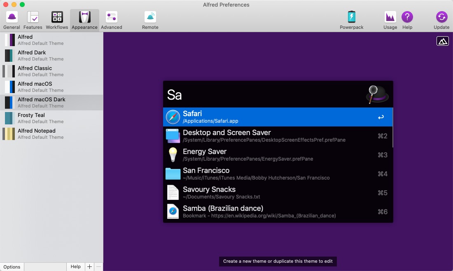Select the Alfred macOS theme
Screen dimensions: 453x271
(51, 86)
